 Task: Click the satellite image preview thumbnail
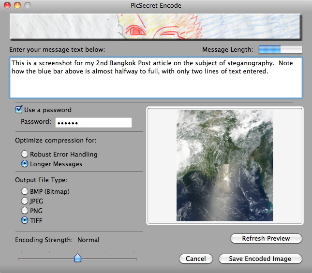pos(224,166)
